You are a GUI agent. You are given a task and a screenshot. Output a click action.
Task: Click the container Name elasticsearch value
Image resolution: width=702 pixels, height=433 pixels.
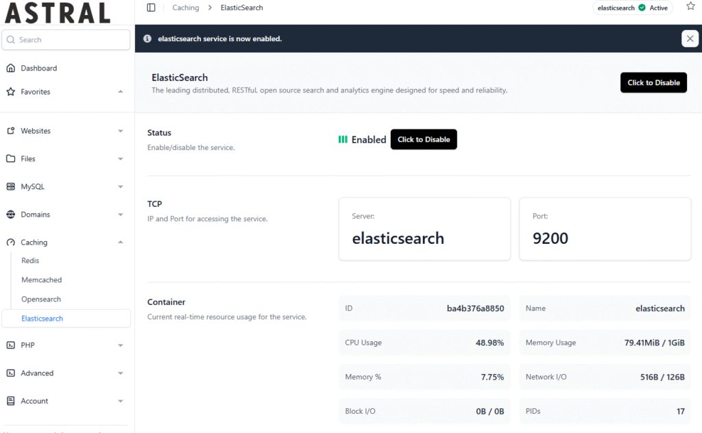point(660,308)
